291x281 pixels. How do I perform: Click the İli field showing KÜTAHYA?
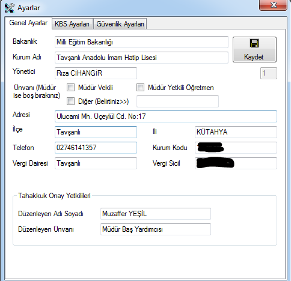236,132
